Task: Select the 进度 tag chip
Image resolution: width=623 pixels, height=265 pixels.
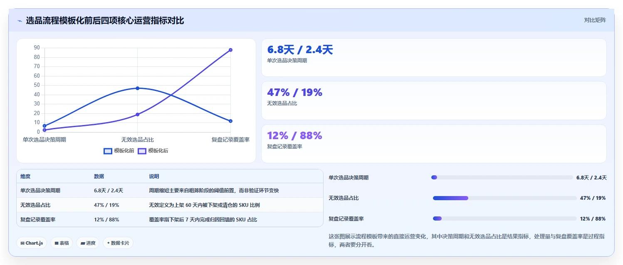Action: click(88, 243)
